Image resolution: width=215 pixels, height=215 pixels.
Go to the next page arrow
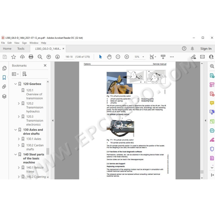click(57, 57)
